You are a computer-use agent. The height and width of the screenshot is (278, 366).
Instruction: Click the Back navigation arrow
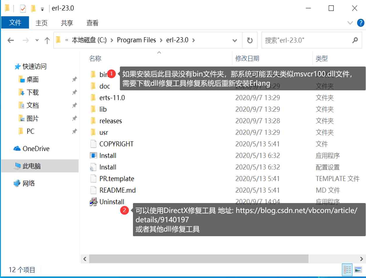click(x=11, y=40)
